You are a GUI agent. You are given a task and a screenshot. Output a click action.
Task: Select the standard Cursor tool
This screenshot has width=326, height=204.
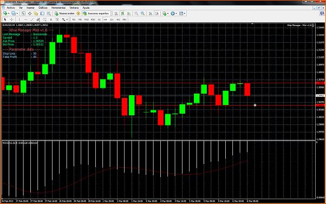[x=5, y=19]
